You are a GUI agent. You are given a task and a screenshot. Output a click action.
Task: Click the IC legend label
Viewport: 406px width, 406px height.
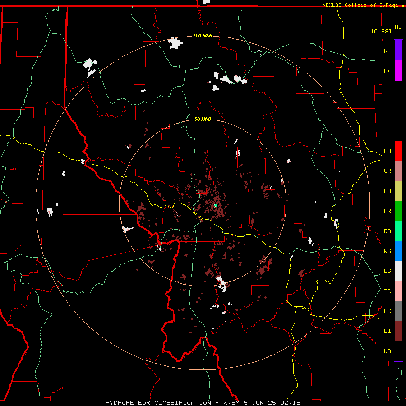coord(387,291)
